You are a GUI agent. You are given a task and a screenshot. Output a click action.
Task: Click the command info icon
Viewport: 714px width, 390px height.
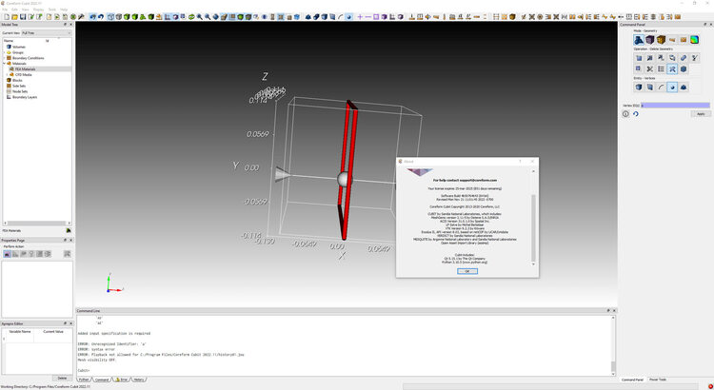pyautogui.click(x=625, y=113)
